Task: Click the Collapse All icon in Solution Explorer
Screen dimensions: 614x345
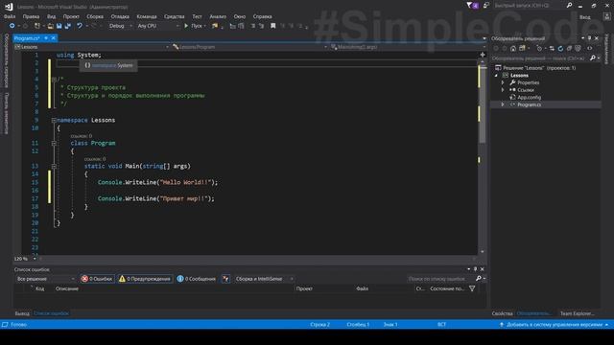Action: point(569,49)
